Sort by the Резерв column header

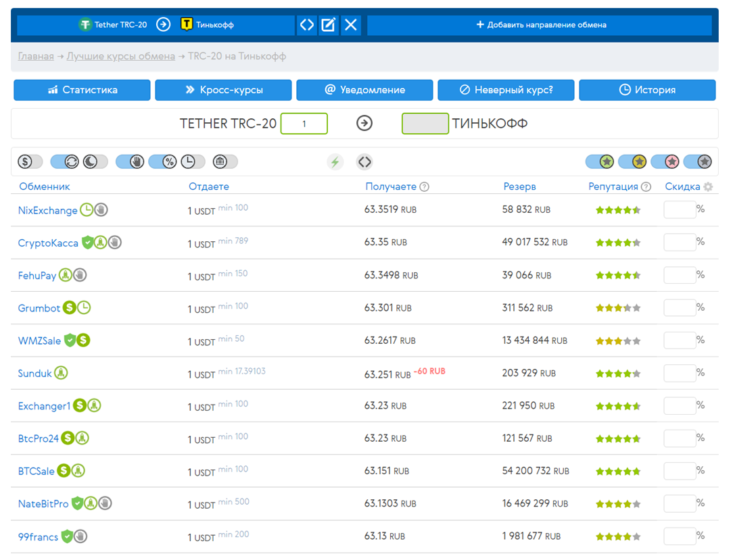pyautogui.click(x=519, y=186)
